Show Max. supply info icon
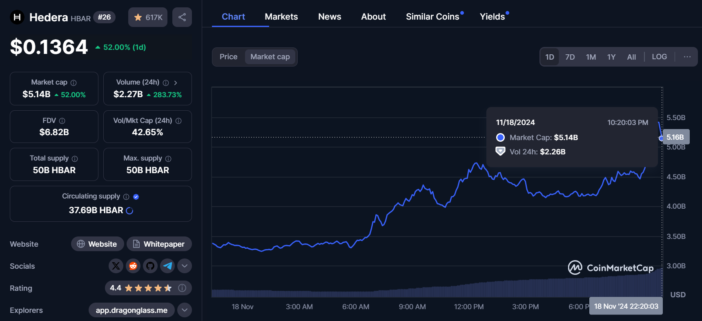 (168, 159)
